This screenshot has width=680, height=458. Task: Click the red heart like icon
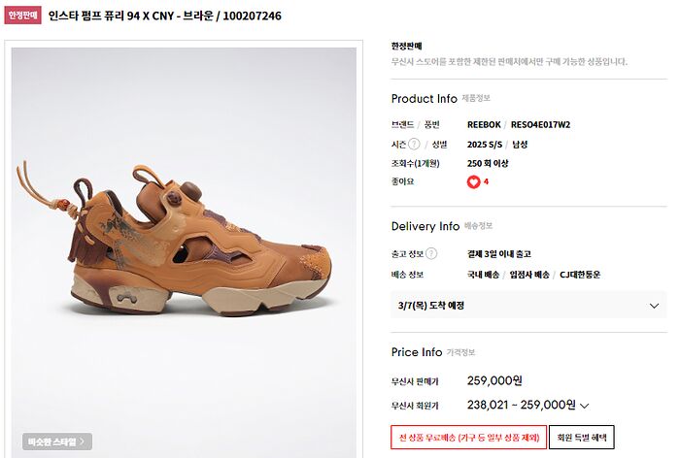coord(473,182)
